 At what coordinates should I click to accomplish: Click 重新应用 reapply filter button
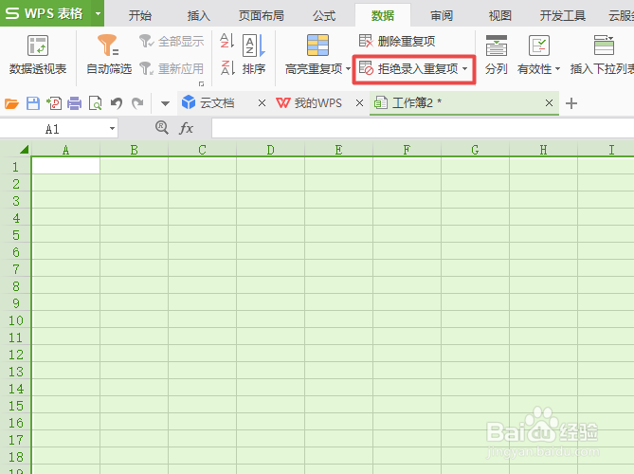pos(172,68)
